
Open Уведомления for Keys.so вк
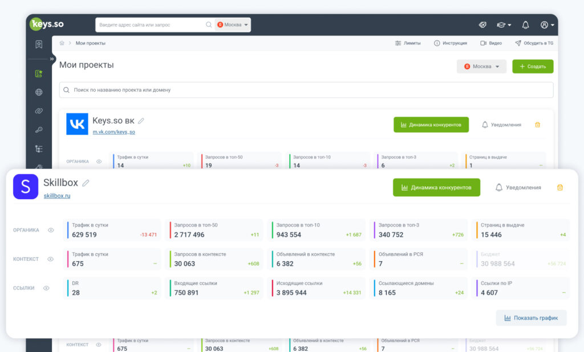[501, 125]
